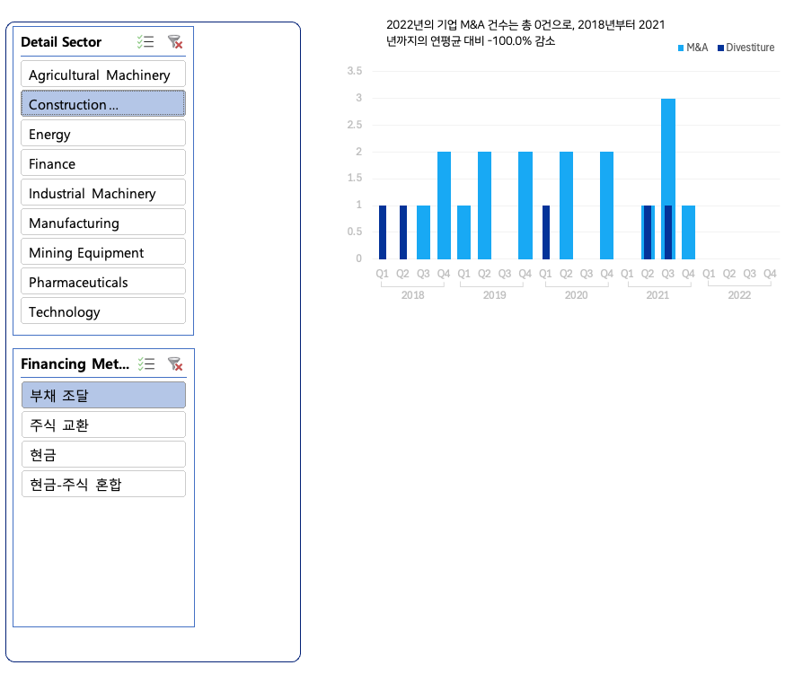
Task: Clear filter on Financing Method slicer
Action: pos(175,363)
